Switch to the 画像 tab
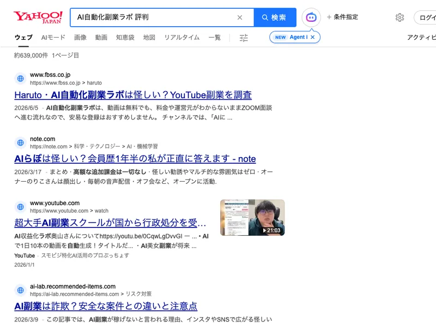The width and height of the screenshot is (436, 323). tap(80, 37)
